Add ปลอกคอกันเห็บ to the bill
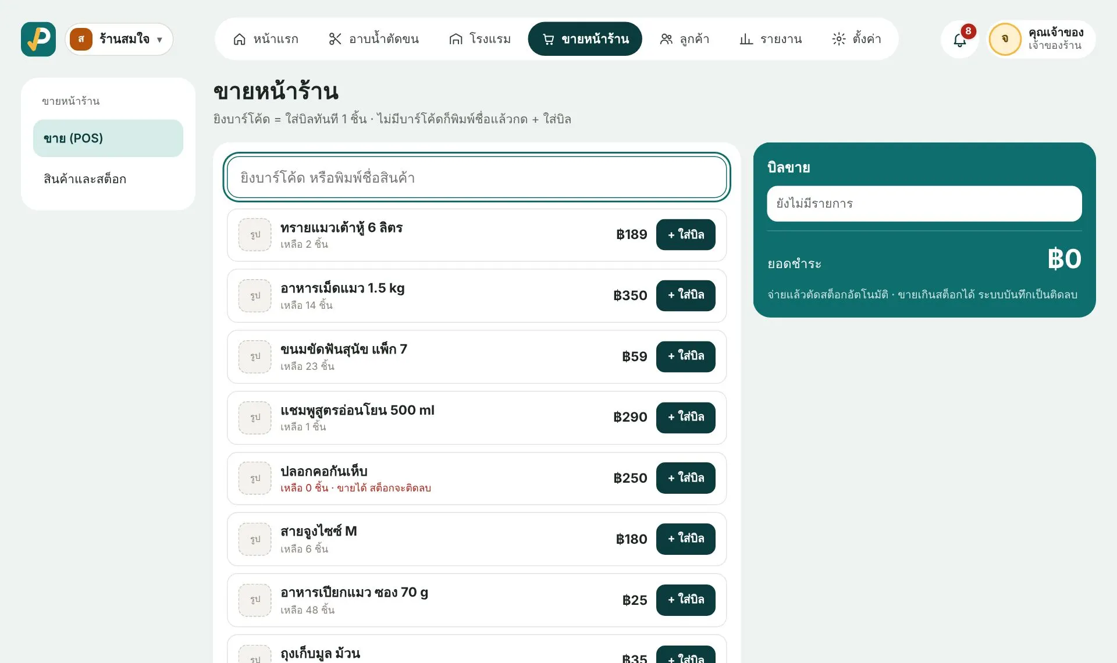Image resolution: width=1117 pixels, height=663 pixels. 685,478
